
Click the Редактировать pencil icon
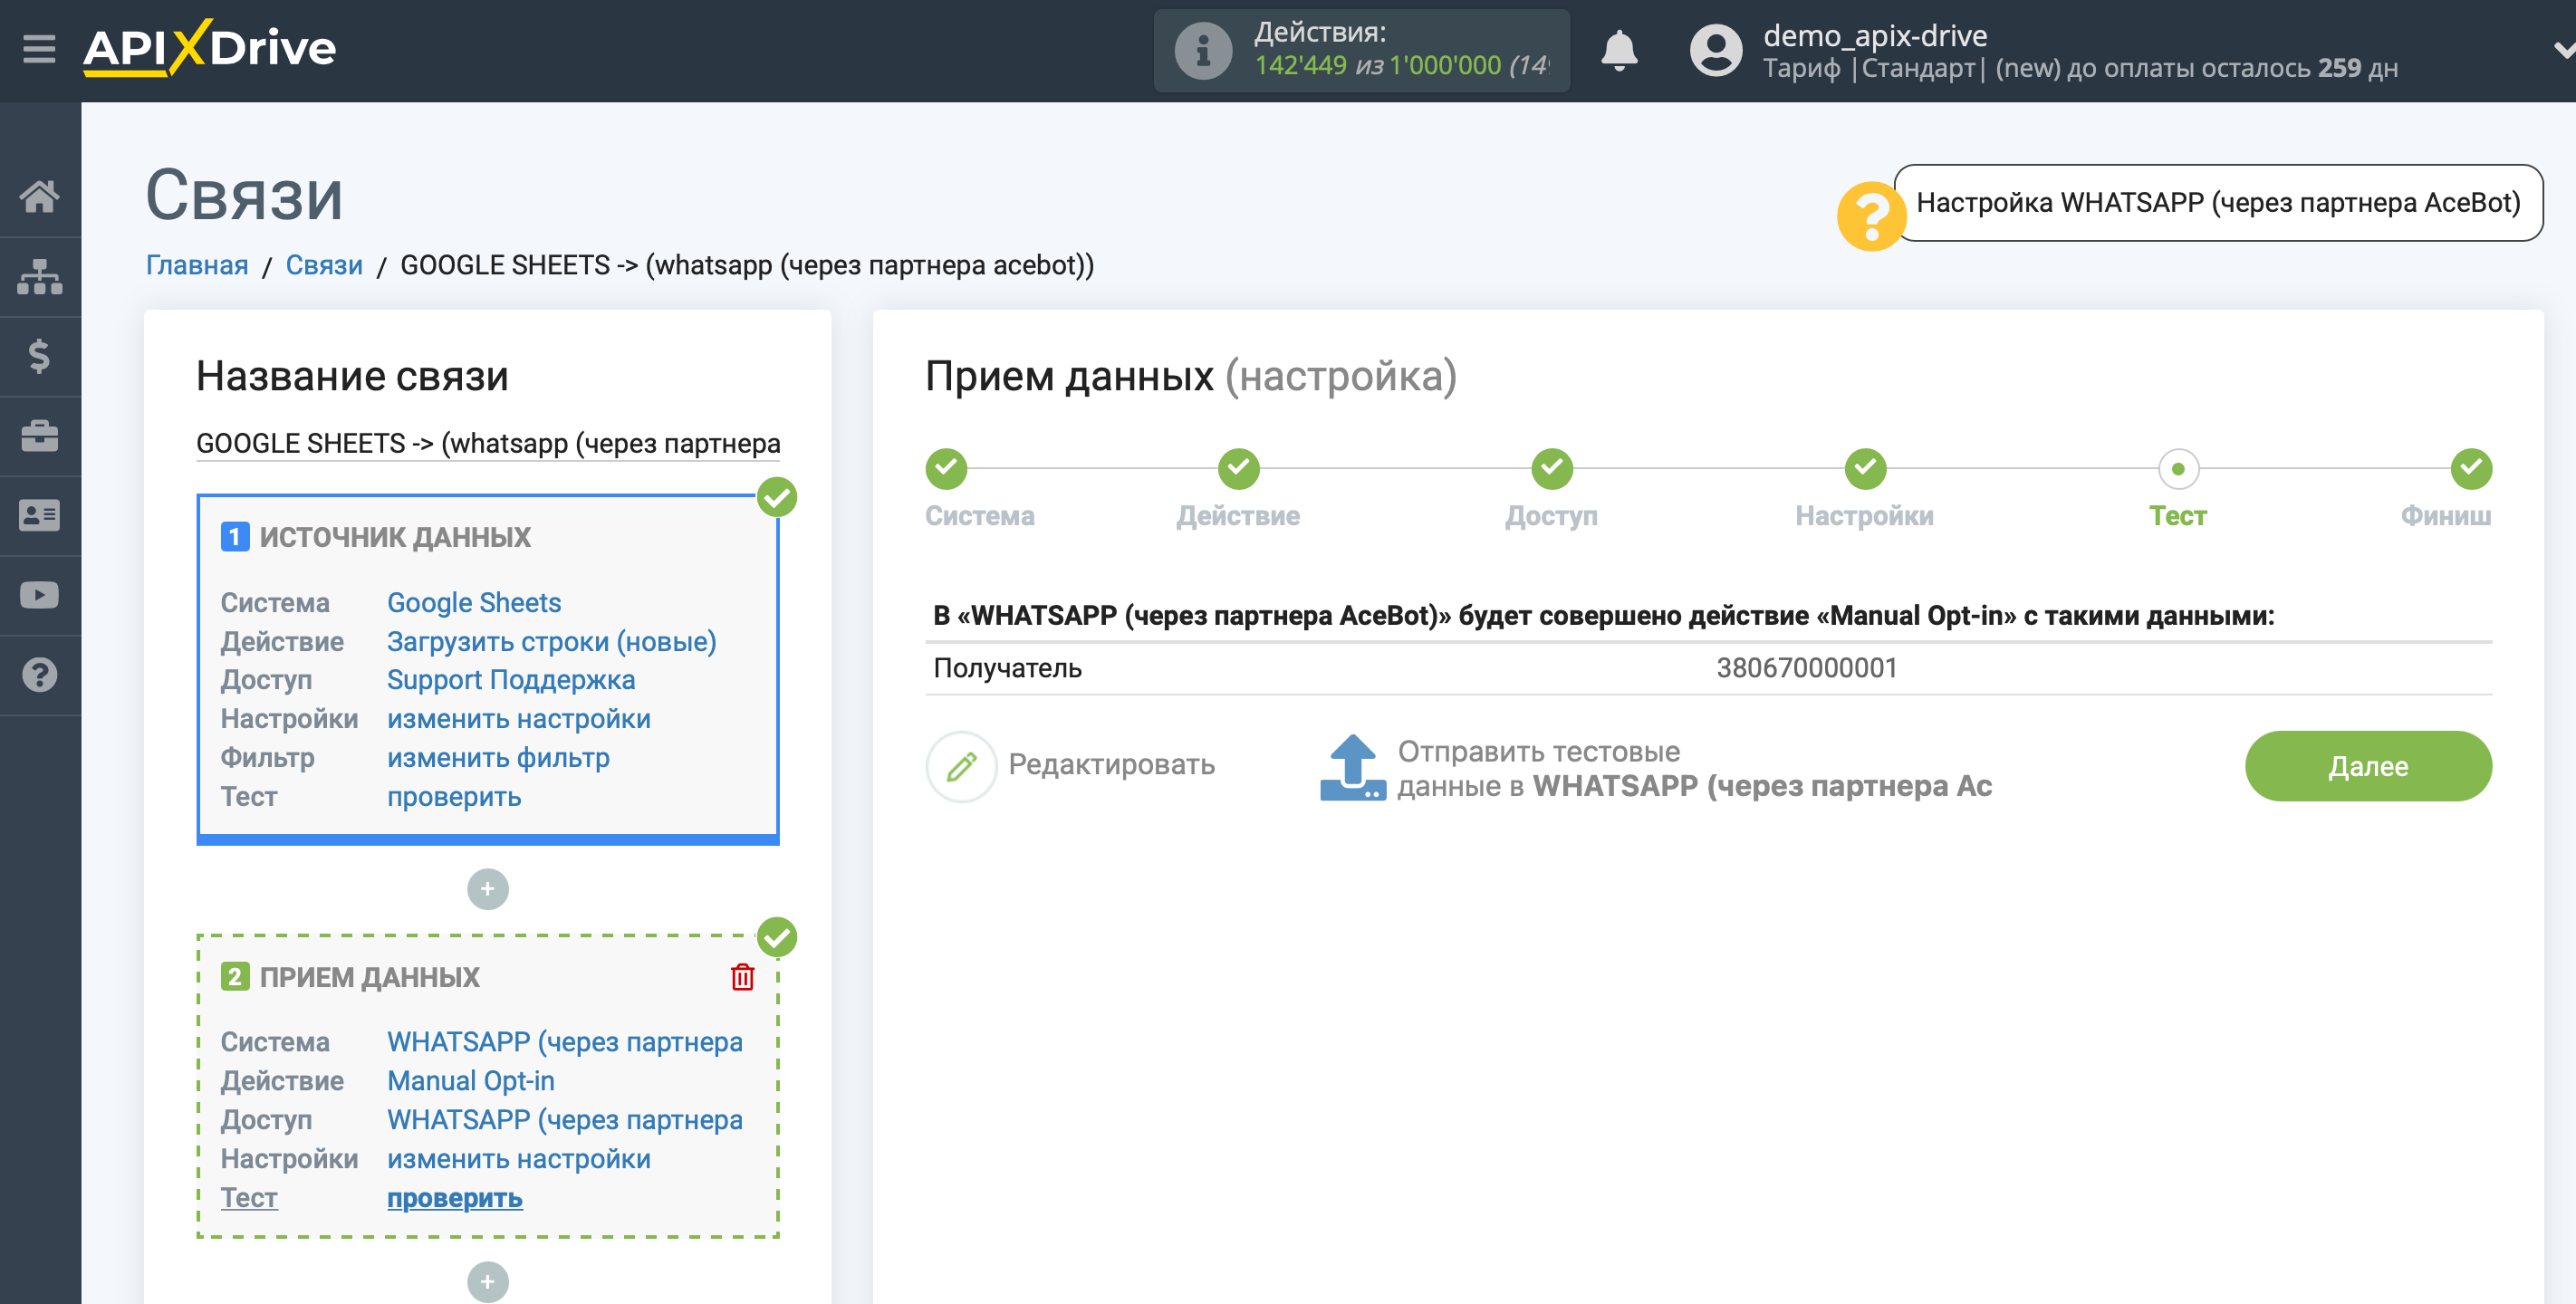[x=961, y=766]
